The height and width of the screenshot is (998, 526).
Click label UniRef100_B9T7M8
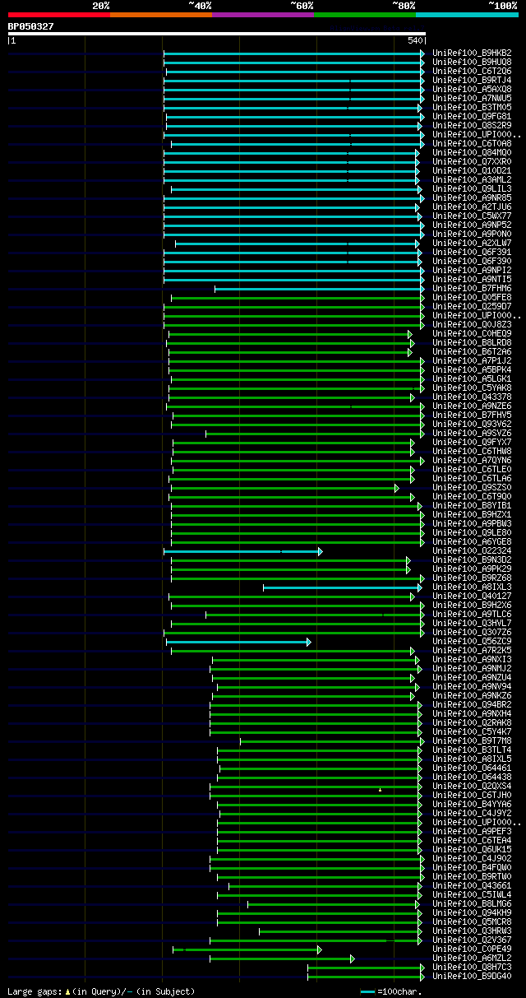click(x=472, y=740)
